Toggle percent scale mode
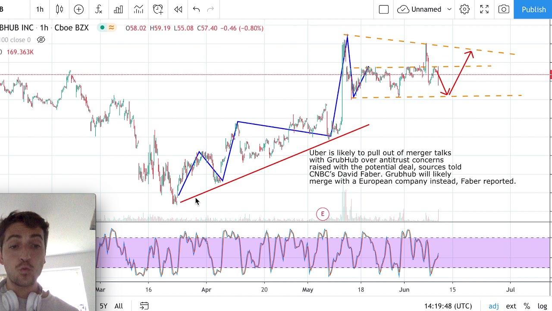The width and height of the screenshot is (552, 311). (x=527, y=306)
